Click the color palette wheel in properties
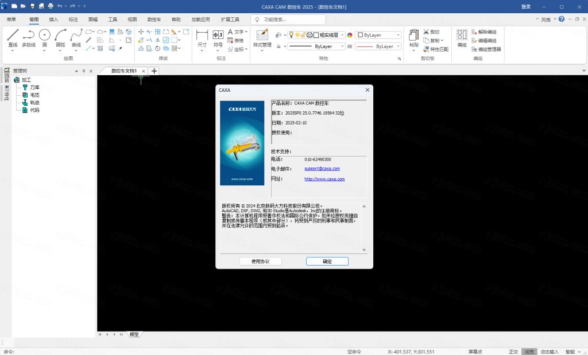The width and height of the screenshot is (588, 355). pos(349,35)
